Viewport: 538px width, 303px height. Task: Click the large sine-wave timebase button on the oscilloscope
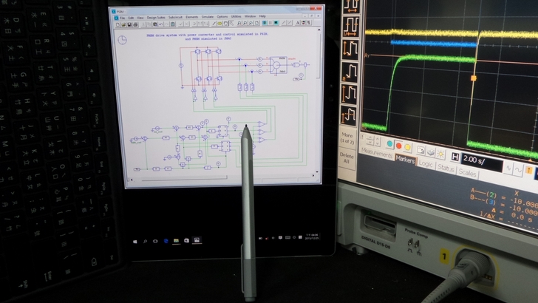pyautogui.click(x=519, y=170)
